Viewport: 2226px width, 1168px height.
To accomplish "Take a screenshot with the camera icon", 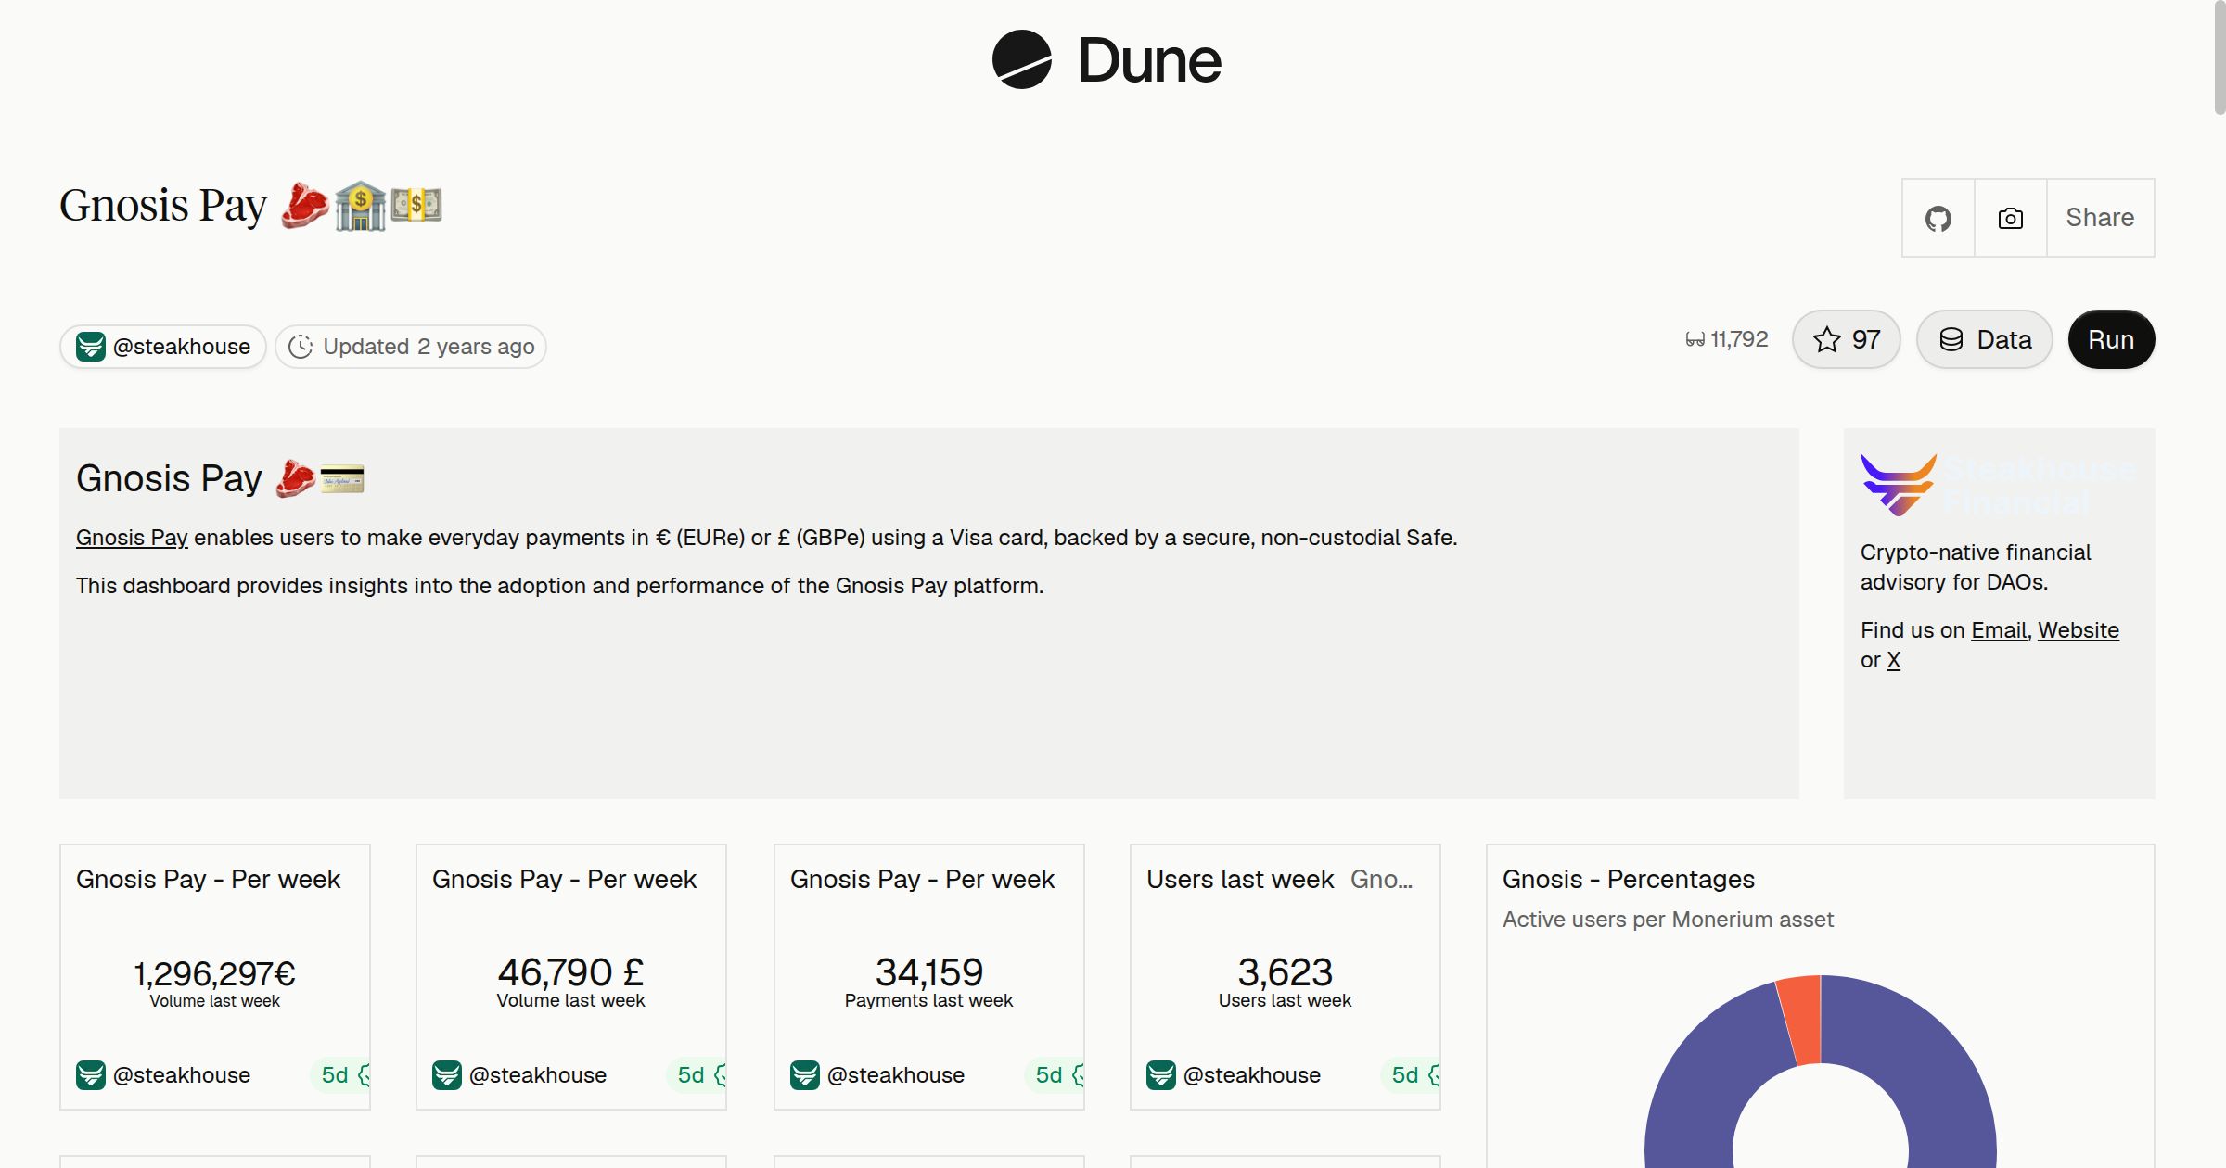I will pos(2010,218).
